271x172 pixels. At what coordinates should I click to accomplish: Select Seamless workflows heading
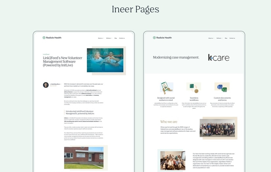(194, 99)
